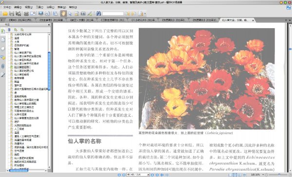Select the bookmark 陶盆
The width and height of the screenshot is (292, 177).
point(17,81)
